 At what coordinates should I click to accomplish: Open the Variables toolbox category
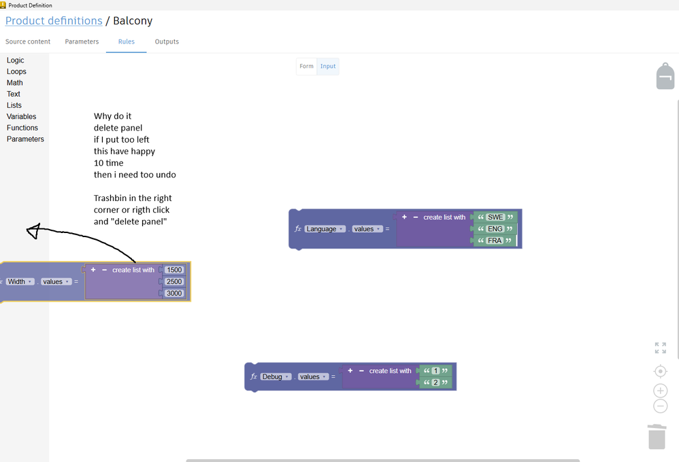21,116
